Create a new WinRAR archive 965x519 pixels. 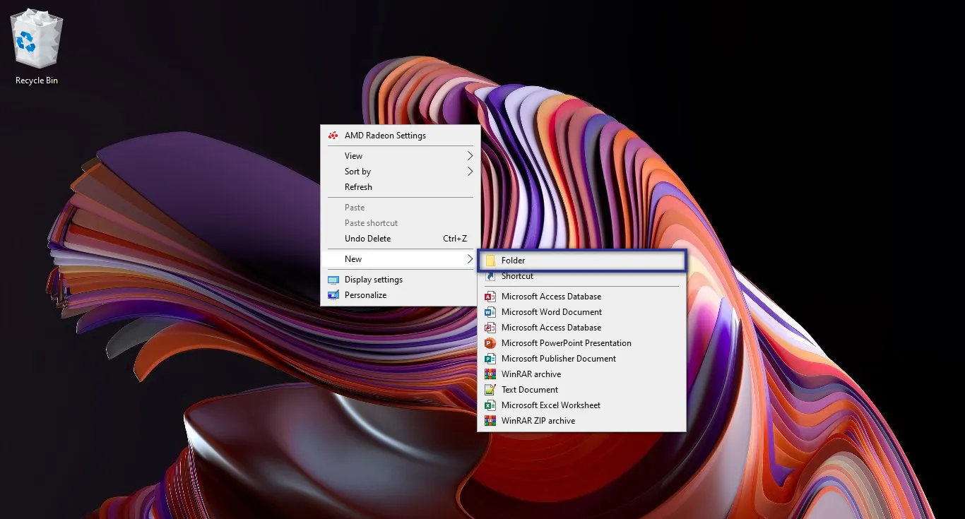(531, 374)
